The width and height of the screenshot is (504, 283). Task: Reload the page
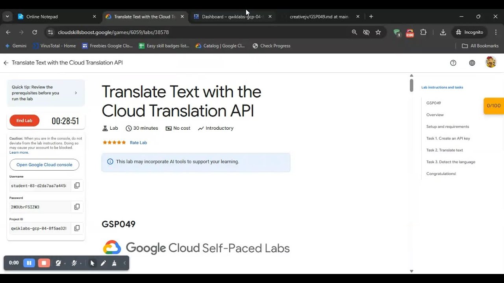35,32
